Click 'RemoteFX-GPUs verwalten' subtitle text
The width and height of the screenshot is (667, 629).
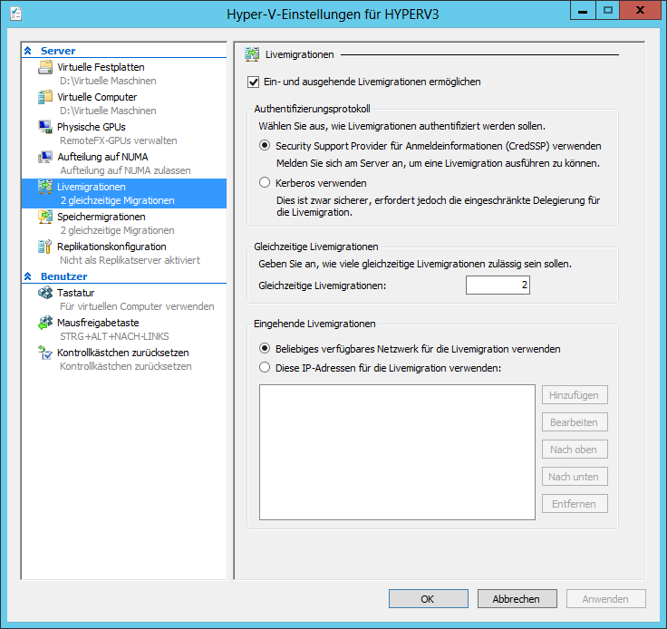click(118, 140)
